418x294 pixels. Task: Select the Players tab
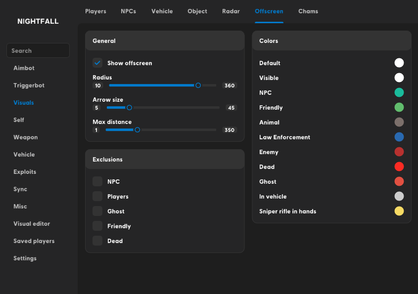95,11
